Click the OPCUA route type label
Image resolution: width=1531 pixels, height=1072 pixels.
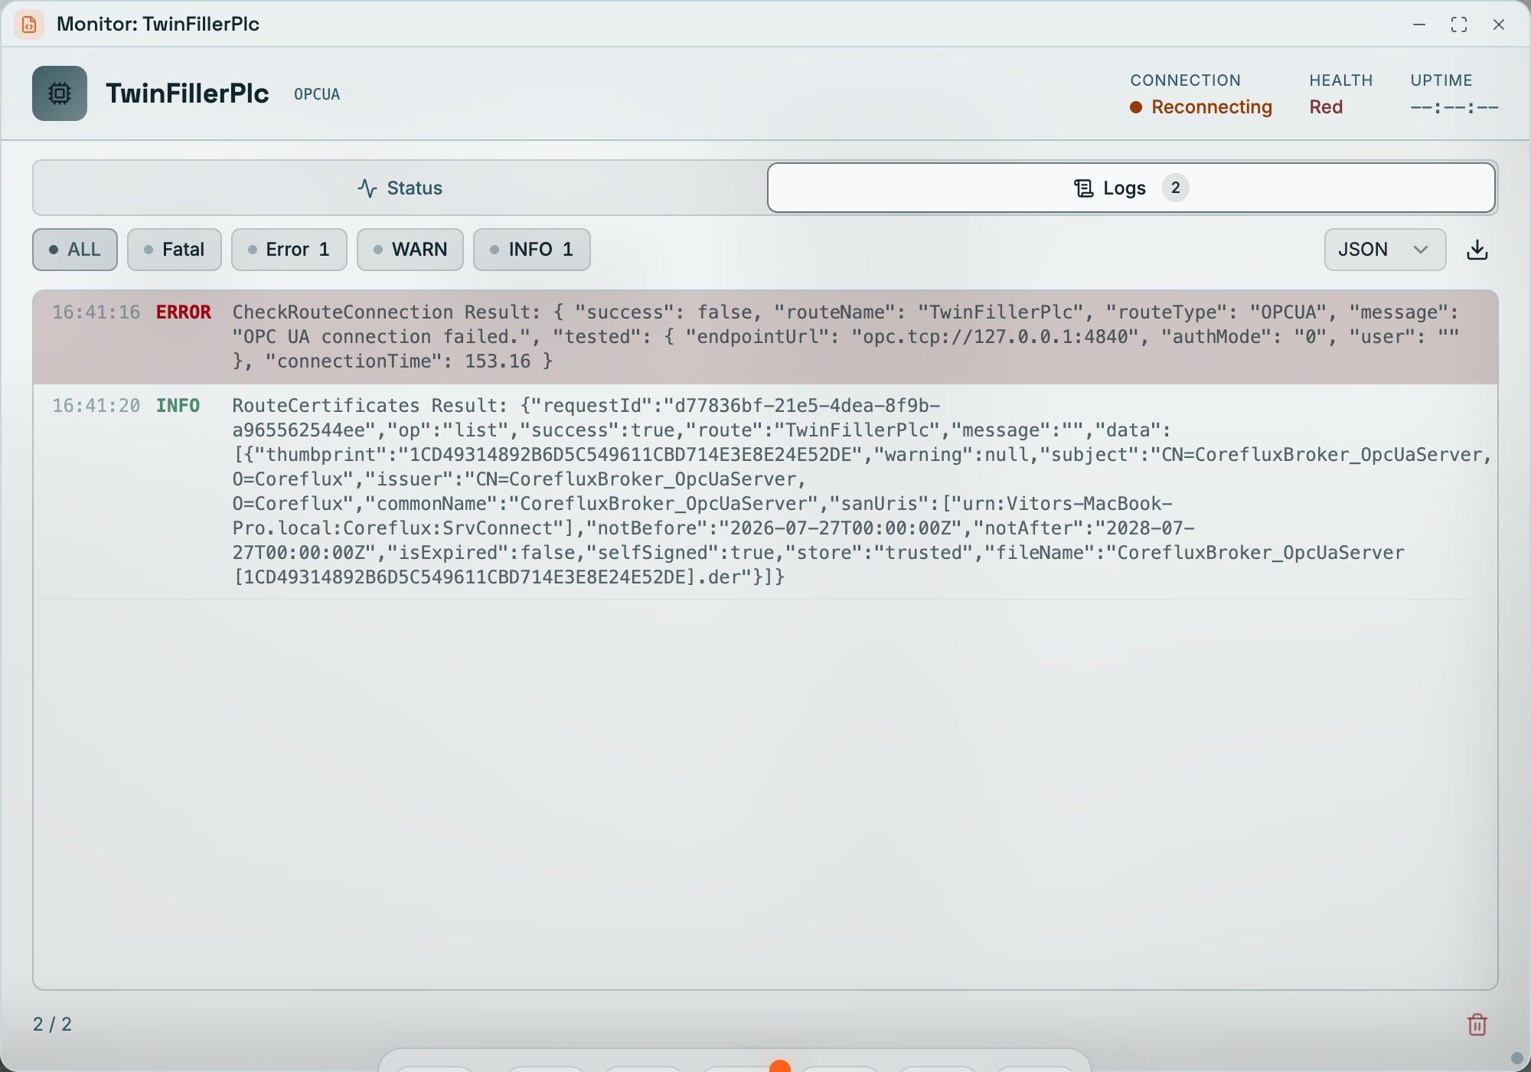tap(317, 94)
